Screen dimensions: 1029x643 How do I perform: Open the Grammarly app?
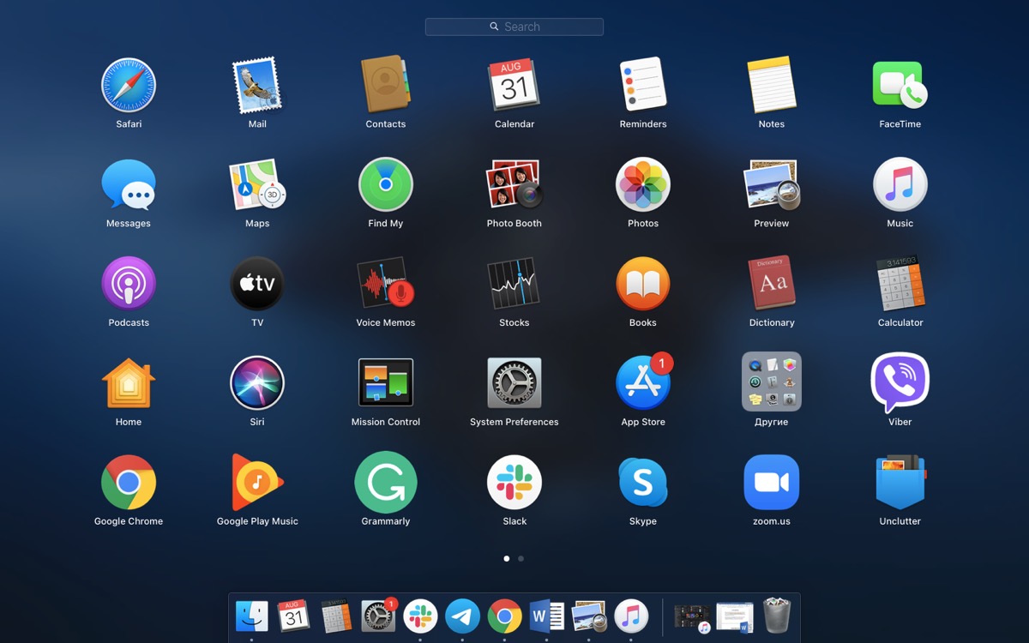(x=386, y=483)
